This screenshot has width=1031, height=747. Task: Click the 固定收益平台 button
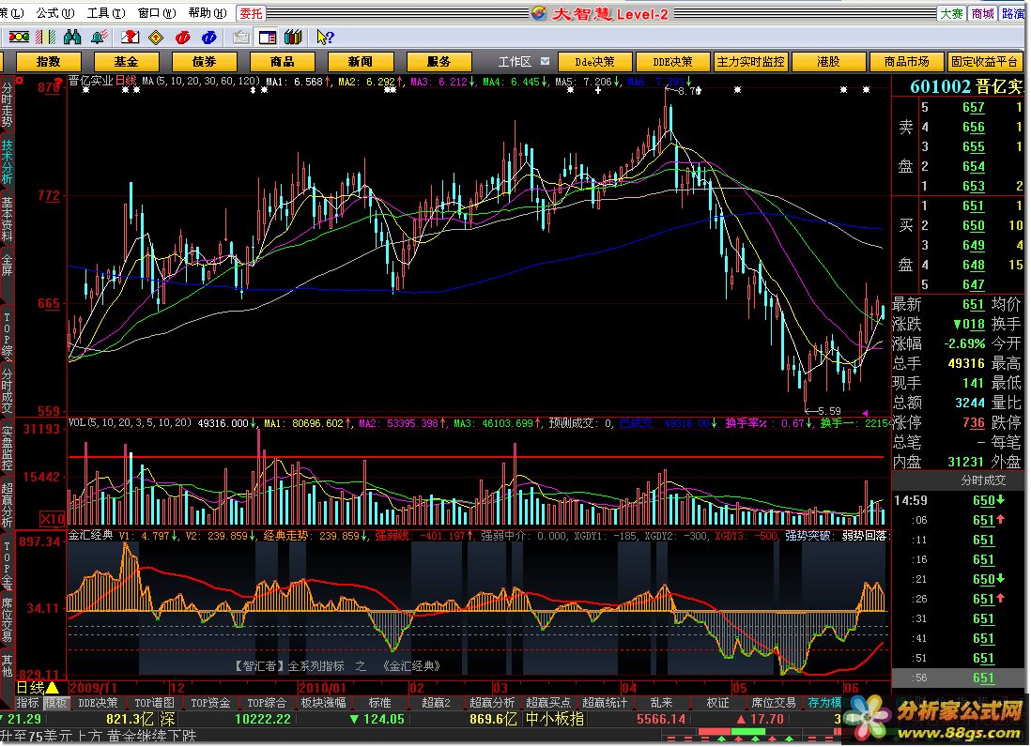(x=984, y=62)
